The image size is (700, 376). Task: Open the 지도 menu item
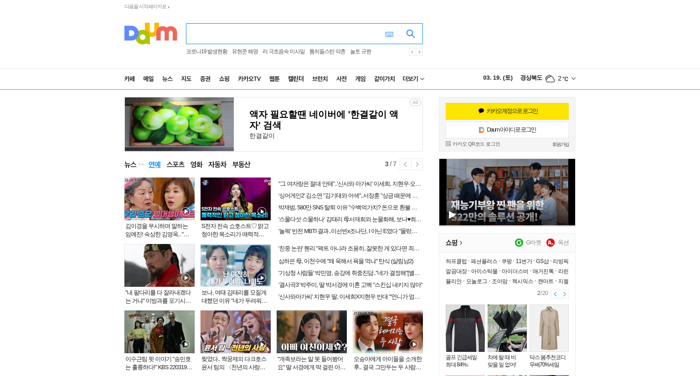pos(186,79)
